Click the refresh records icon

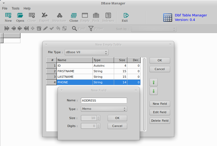point(64,28)
